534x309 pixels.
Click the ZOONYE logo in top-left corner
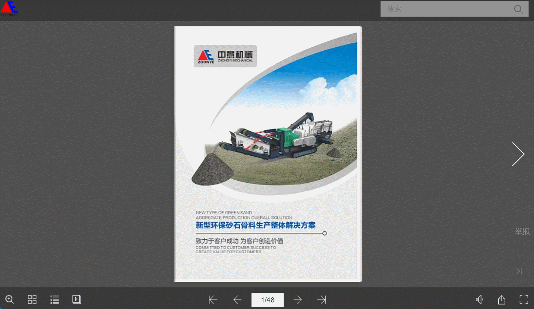pos(9,9)
